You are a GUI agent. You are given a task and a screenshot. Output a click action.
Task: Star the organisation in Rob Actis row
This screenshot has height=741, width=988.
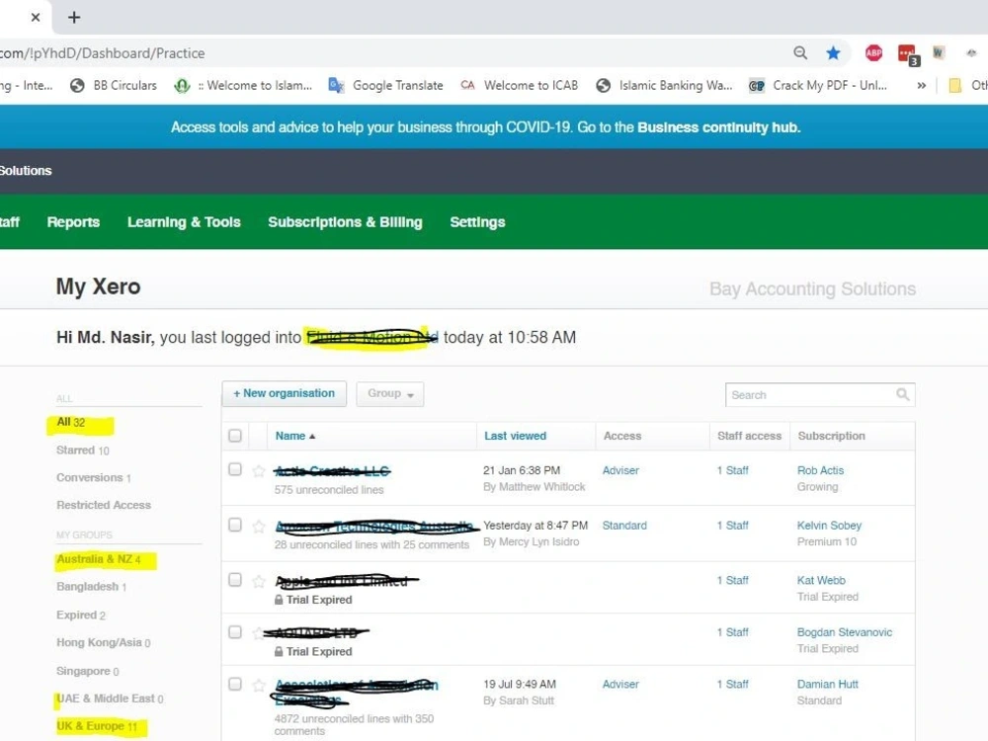click(x=258, y=470)
